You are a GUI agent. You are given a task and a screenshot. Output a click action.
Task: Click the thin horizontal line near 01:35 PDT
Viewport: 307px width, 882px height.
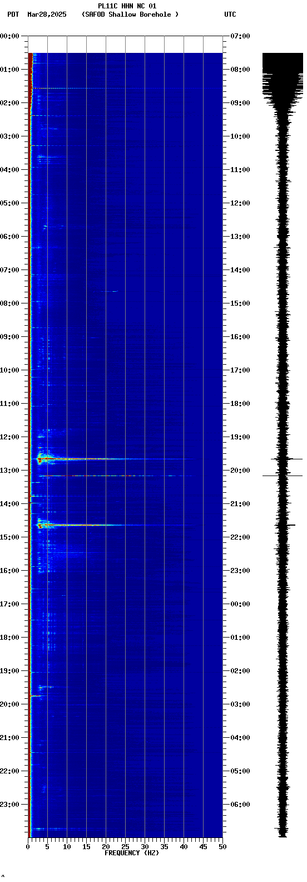click(x=127, y=88)
